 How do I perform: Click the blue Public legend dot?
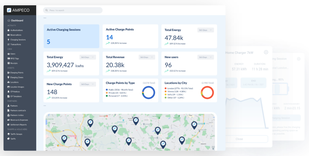pos(107,90)
